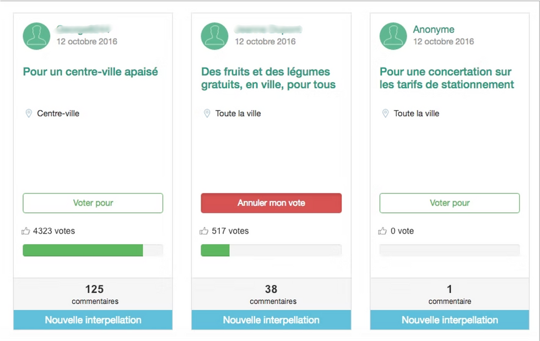Image resolution: width=540 pixels, height=341 pixels.
Task: Click 'Voter pour' on the stationnement proposal
Action: [449, 203]
